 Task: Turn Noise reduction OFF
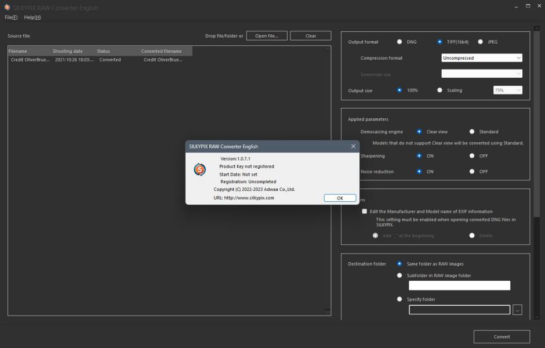pyautogui.click(x=472, y=172)
